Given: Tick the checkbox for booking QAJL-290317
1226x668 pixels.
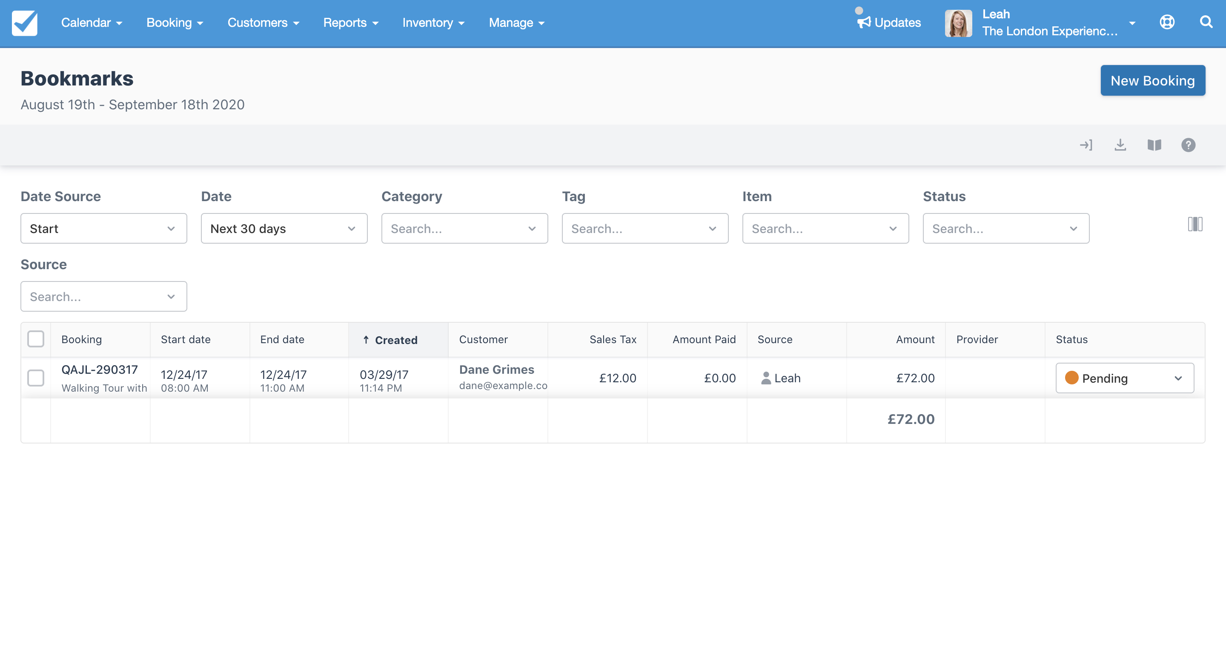Looking at the screenshot, I should [x=36, y=378].
